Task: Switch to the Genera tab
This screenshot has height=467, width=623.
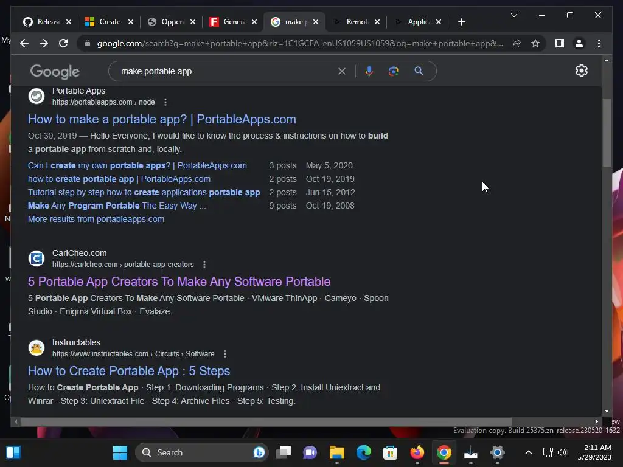Action: 229,22
